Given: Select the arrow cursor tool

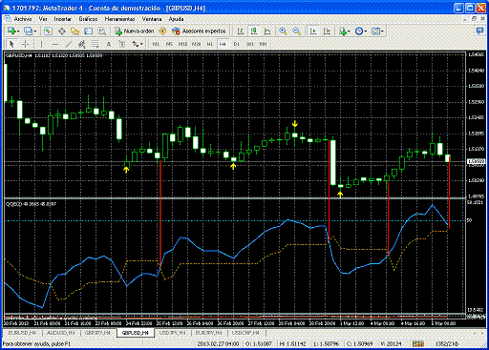Looking at the screenshot, I should coord(11,44).
